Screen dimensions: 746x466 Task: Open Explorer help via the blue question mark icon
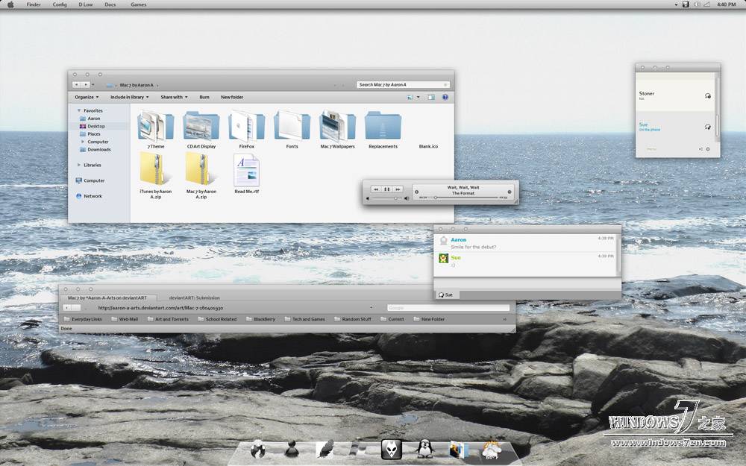pos(445,97)
